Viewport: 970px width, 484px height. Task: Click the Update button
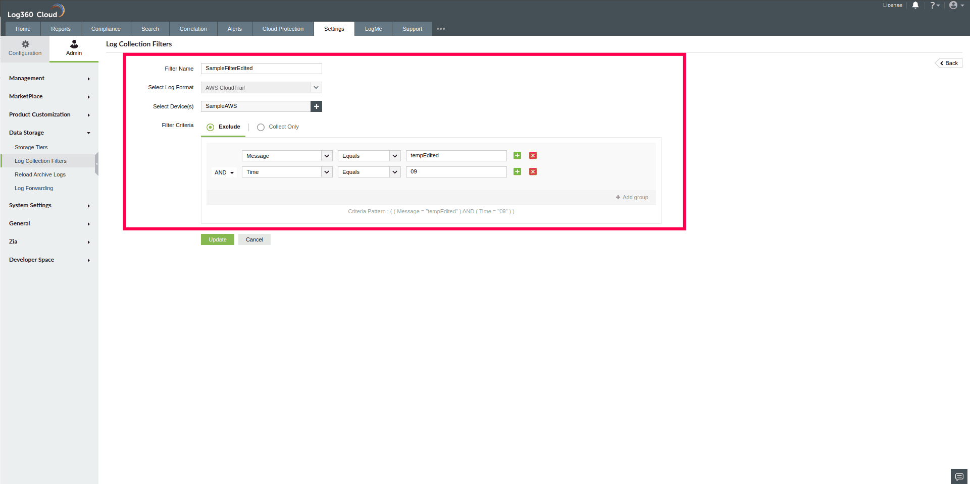point(217,239)
